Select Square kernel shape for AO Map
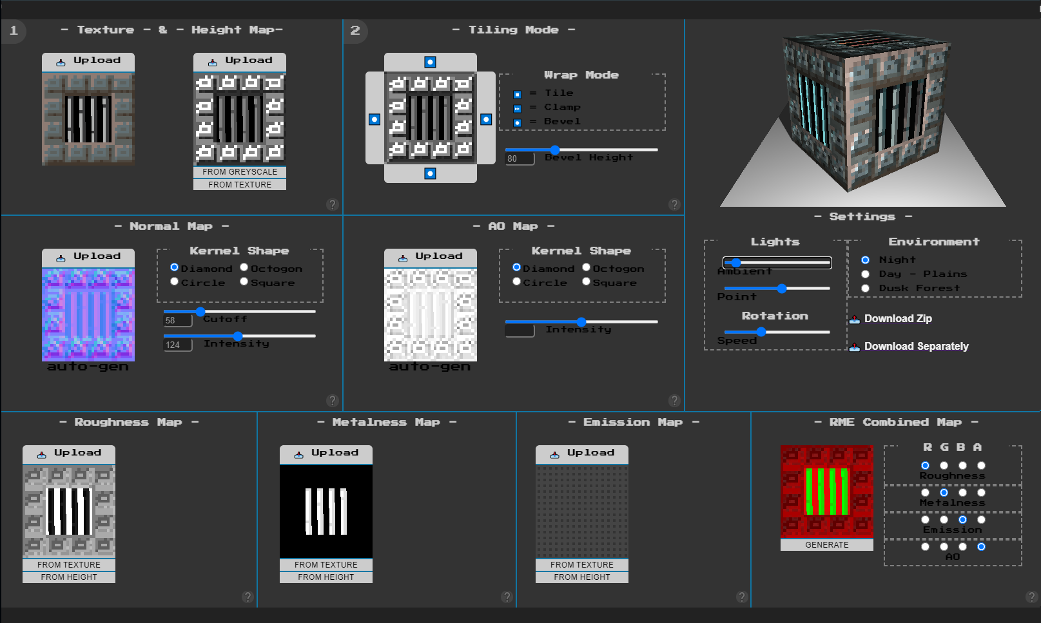This screenshot has width=1041, height=623. coord(587,282)
